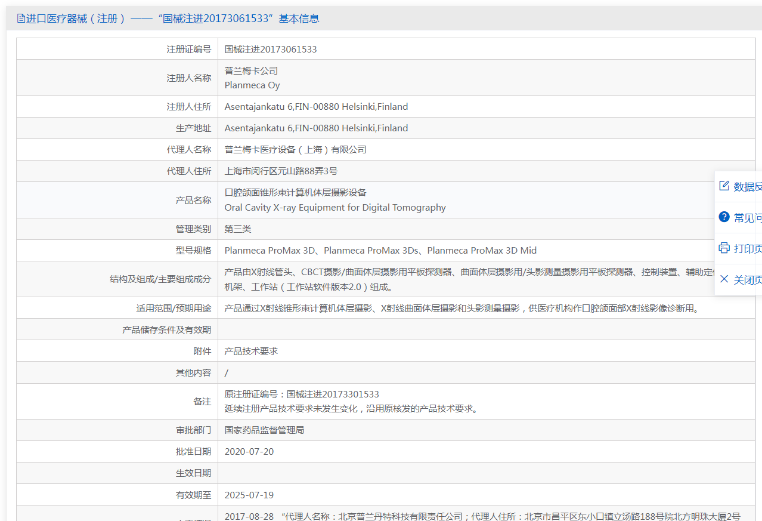Screen dimensions: 762x521
Task: Click the 结构及组成/主要组成成分 label
Action: tap(160, 279)
